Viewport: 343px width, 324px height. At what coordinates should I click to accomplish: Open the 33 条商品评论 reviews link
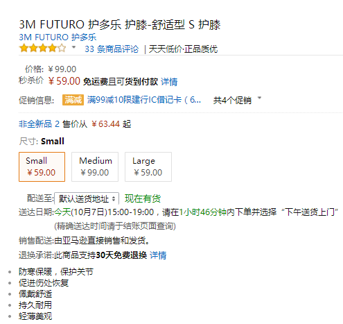point(112,49)
